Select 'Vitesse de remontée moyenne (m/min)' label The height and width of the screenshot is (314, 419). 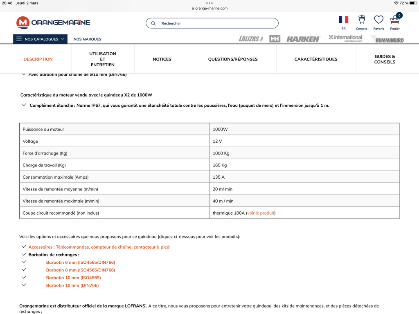pyautogui.click(x=61, y=189)
